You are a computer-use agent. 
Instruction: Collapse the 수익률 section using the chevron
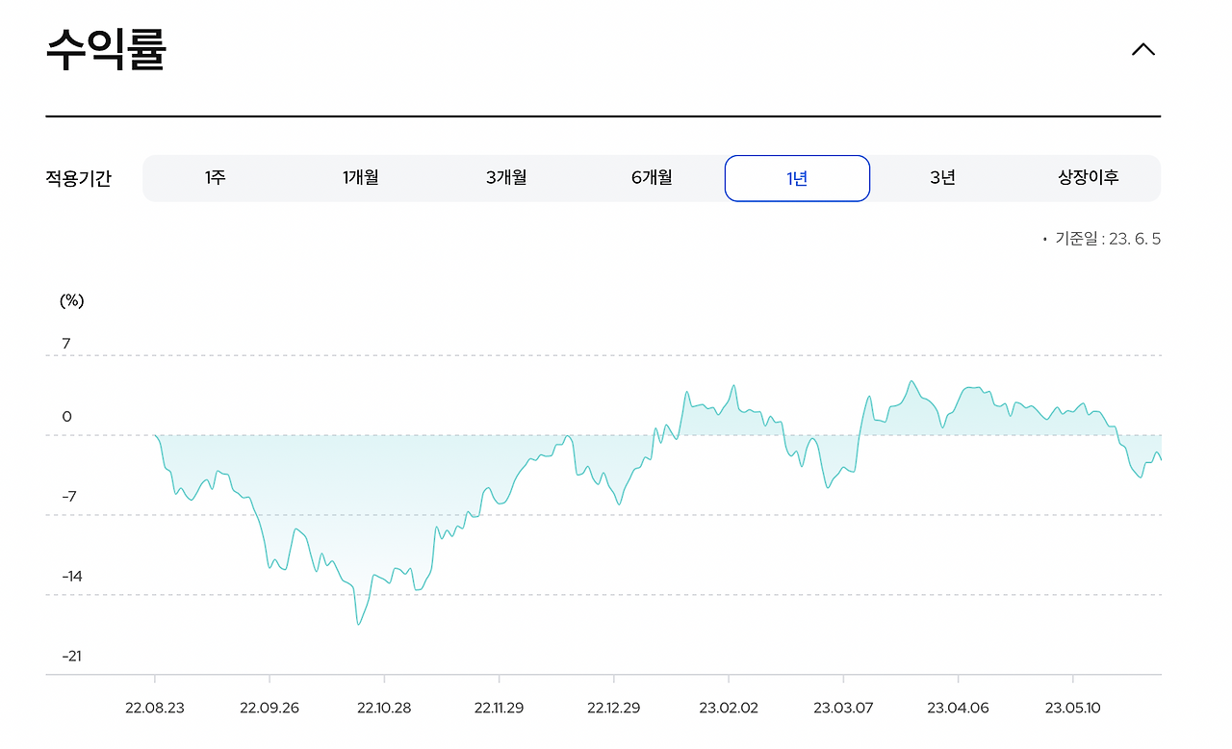coord(1142,48)
